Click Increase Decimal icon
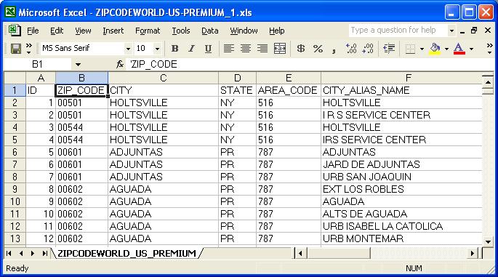Screen dimensions: 498x277 351,49
